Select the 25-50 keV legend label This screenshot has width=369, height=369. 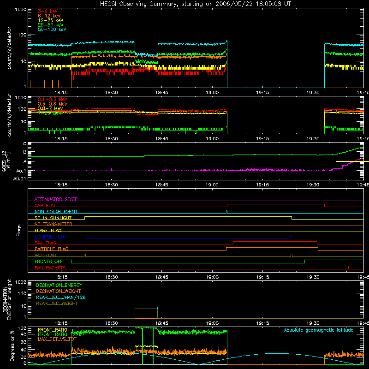click(x=51, y=25)
